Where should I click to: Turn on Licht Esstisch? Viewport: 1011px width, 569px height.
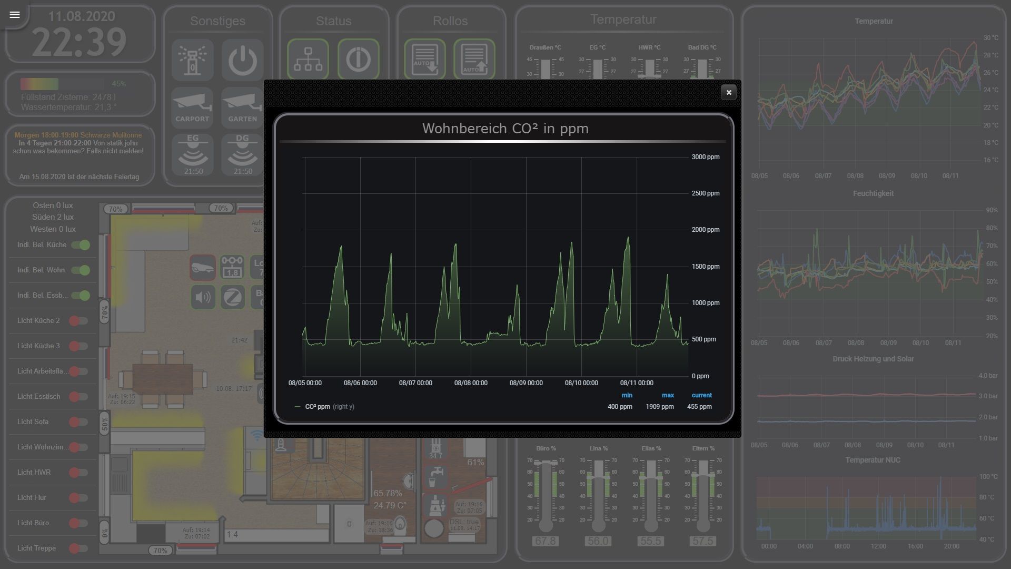coord(78,397)
